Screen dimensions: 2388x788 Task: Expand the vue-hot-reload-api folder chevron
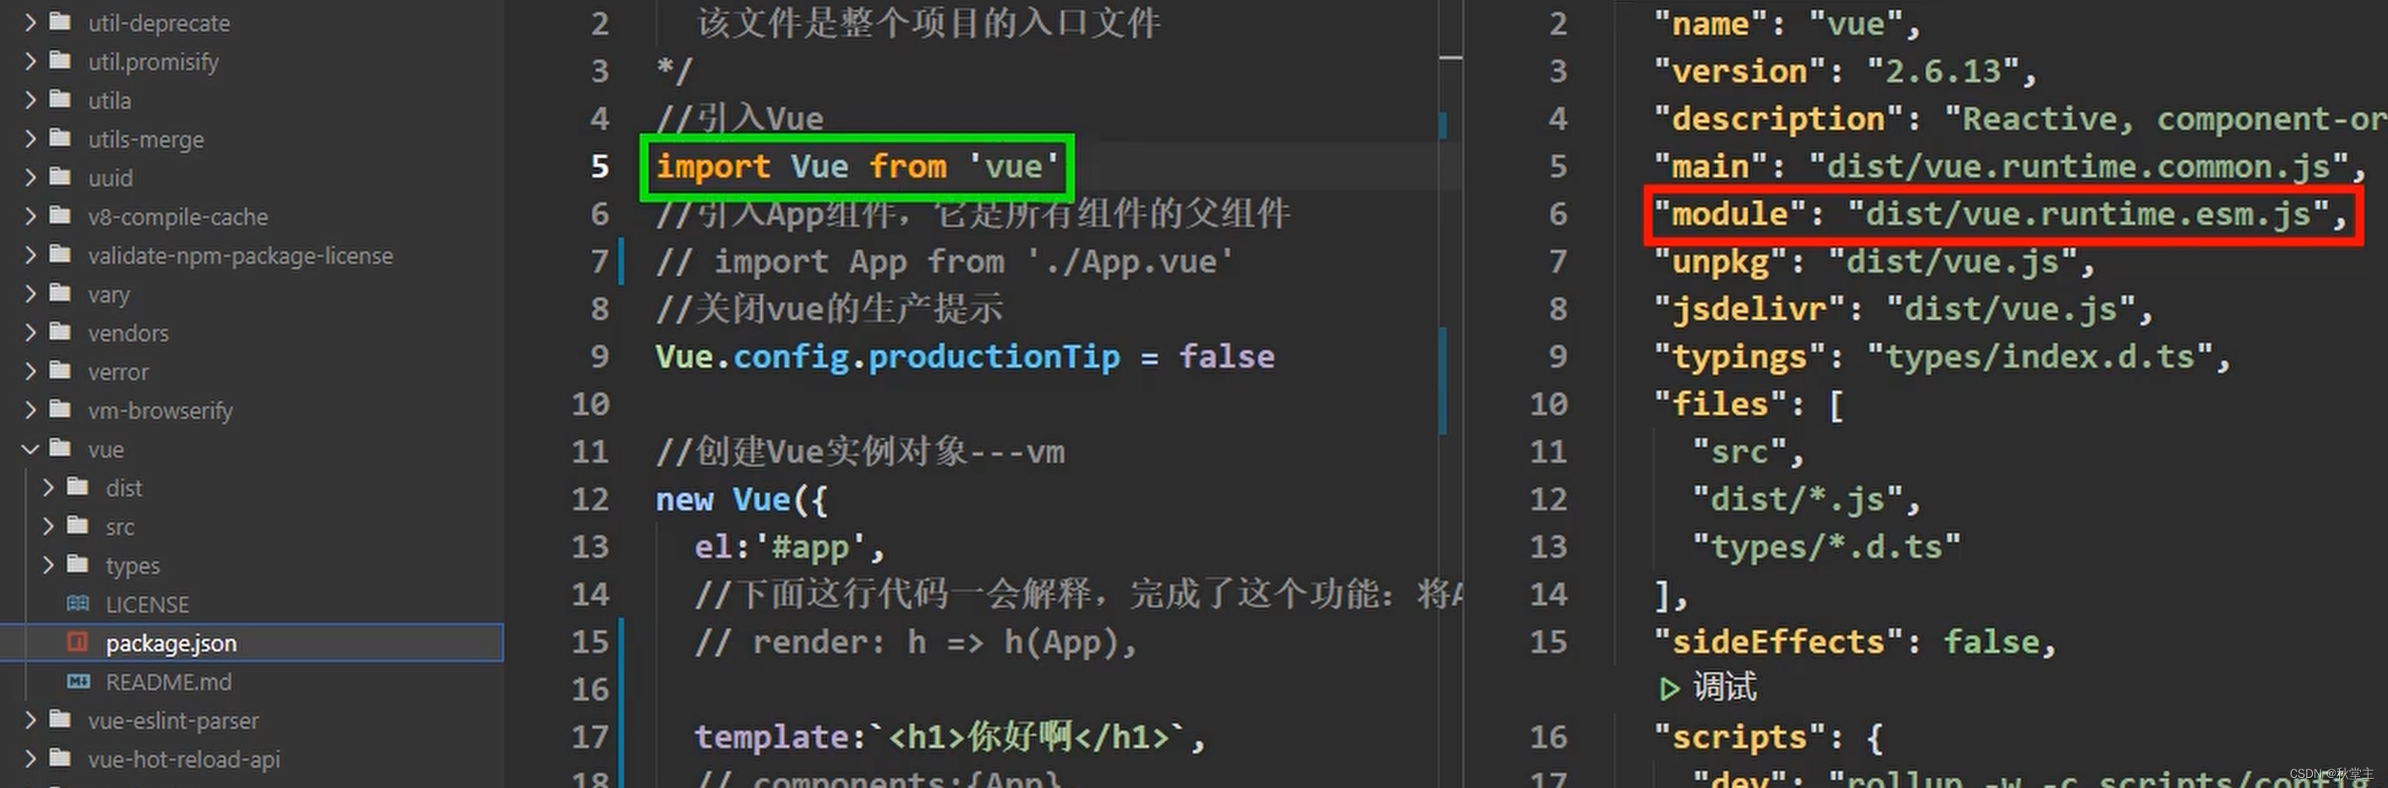click(30, 758)
